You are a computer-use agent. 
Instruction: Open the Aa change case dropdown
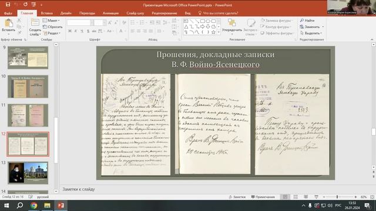click(110, 31)
